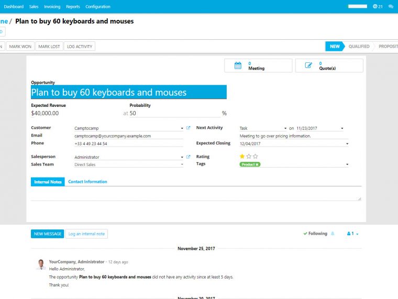
Task: Click the Email input field
Action: tap(128, 136)
